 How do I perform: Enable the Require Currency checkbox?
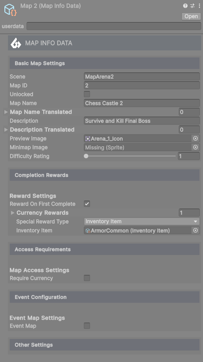tap(87, 278)
